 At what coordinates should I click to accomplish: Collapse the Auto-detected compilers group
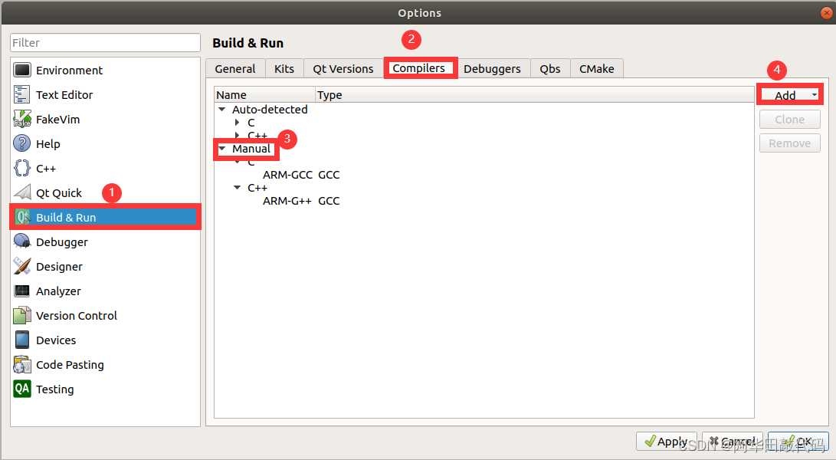pyautogui.click(x=222, y=109)
